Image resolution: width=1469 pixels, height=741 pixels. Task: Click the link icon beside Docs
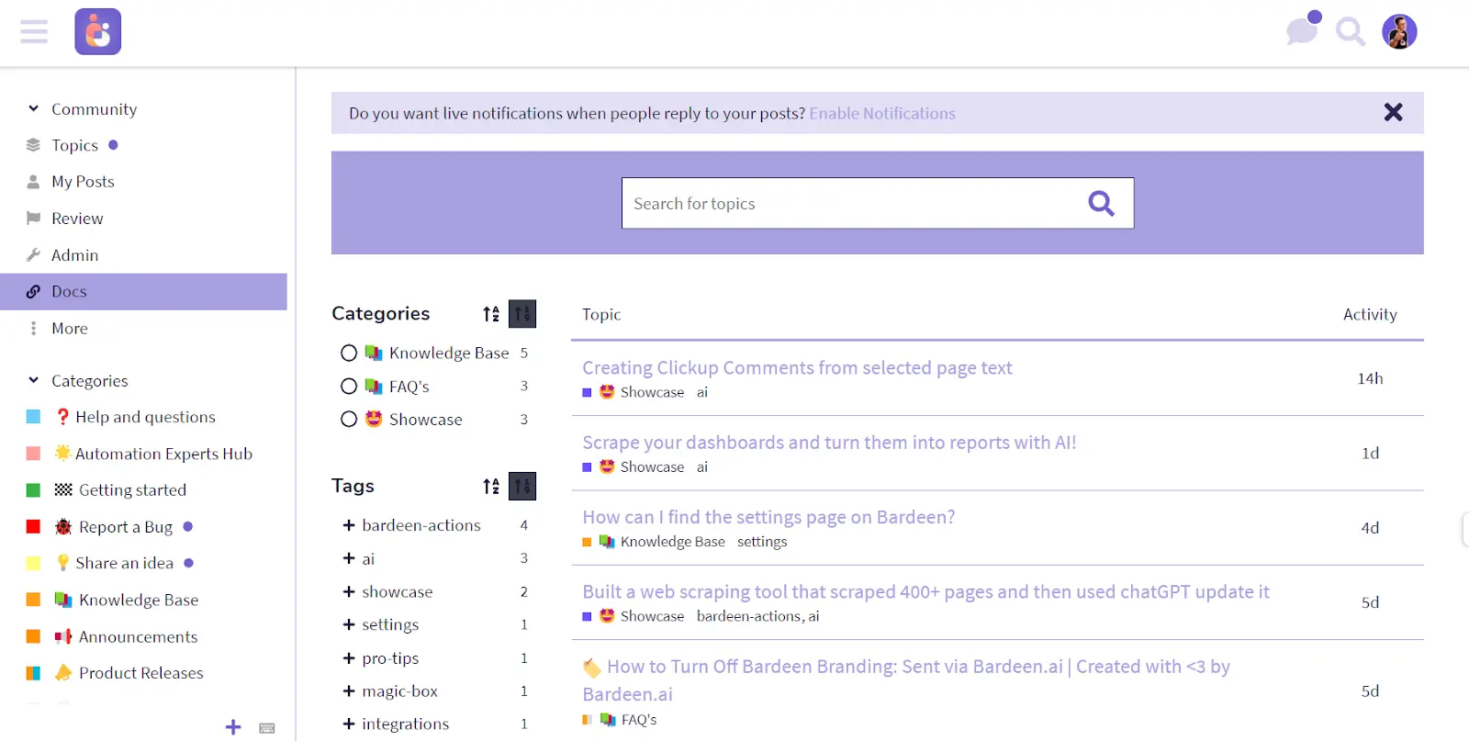(x=33, y=291)
